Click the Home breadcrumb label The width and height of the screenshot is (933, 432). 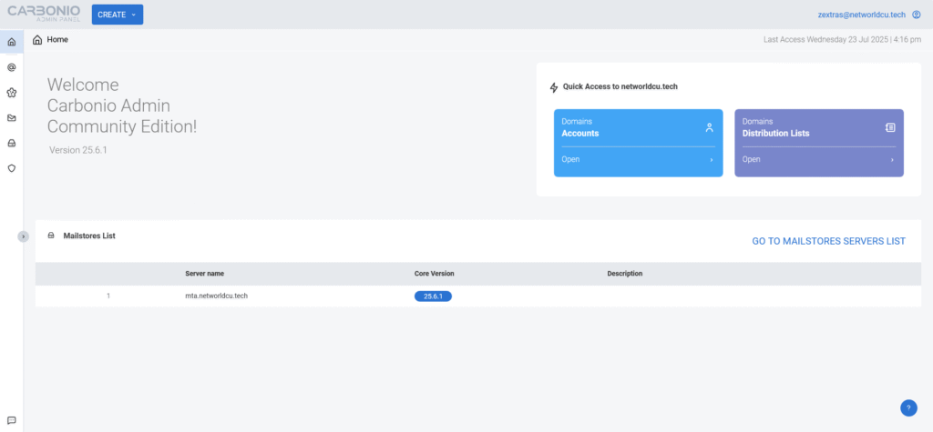57,40
